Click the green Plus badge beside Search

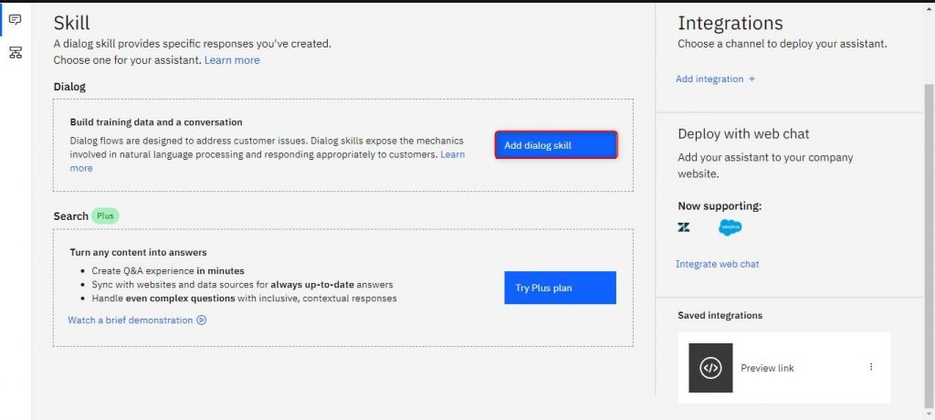(106, 216)
